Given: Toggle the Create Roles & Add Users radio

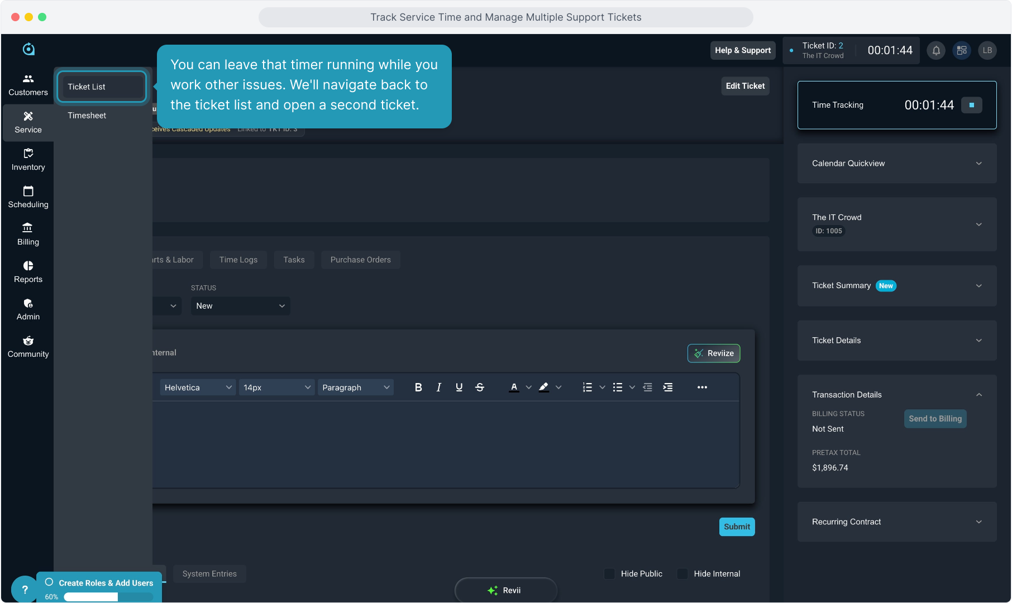Looking at the screenshot, I should (49, 582).
